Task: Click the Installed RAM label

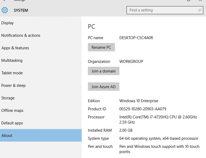Action: (100, 130)
